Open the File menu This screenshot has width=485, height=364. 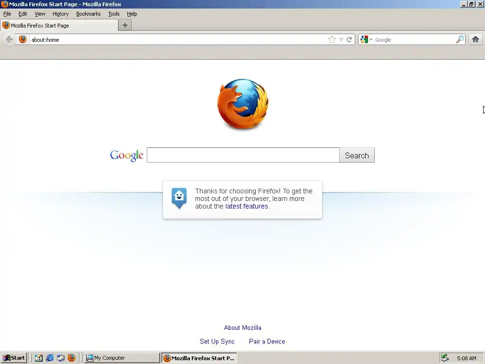click(x=7, y=14)
